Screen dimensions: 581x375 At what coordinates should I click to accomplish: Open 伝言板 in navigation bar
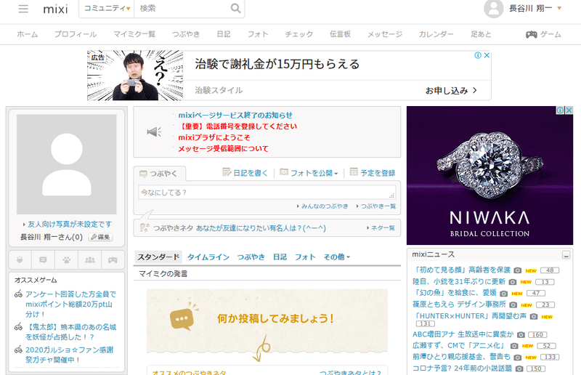[x=340, y=34]
